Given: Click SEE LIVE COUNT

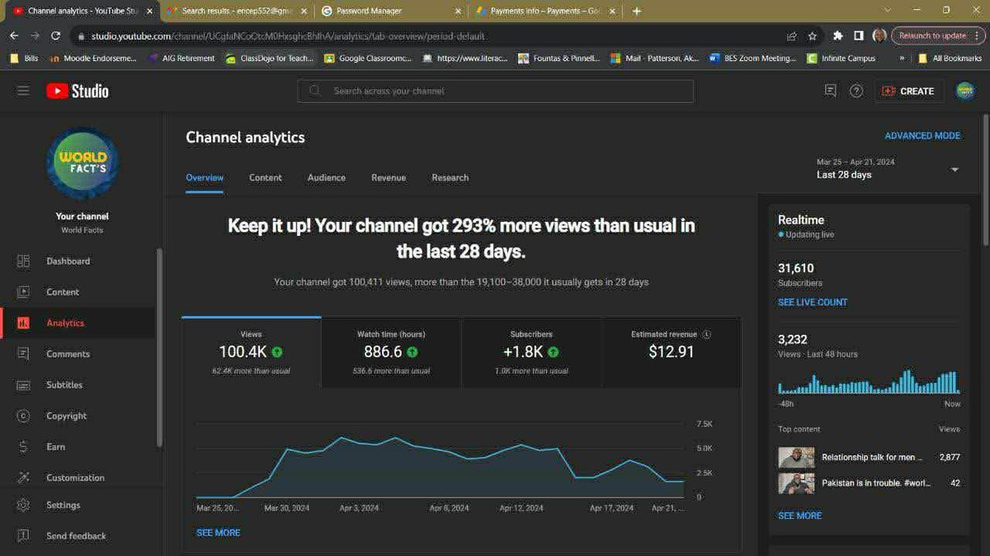Looking at the screenshot, I should [813, 302].
